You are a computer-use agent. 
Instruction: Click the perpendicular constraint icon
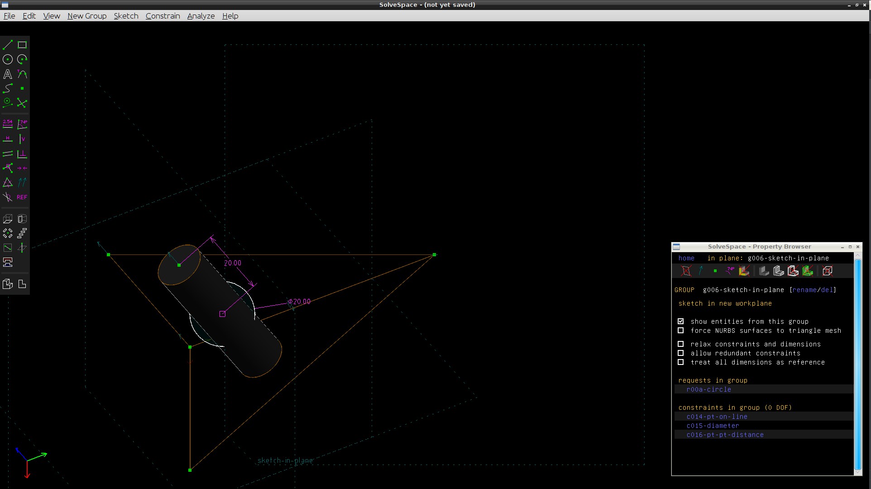pyautogui.click(x=22, y=154)
